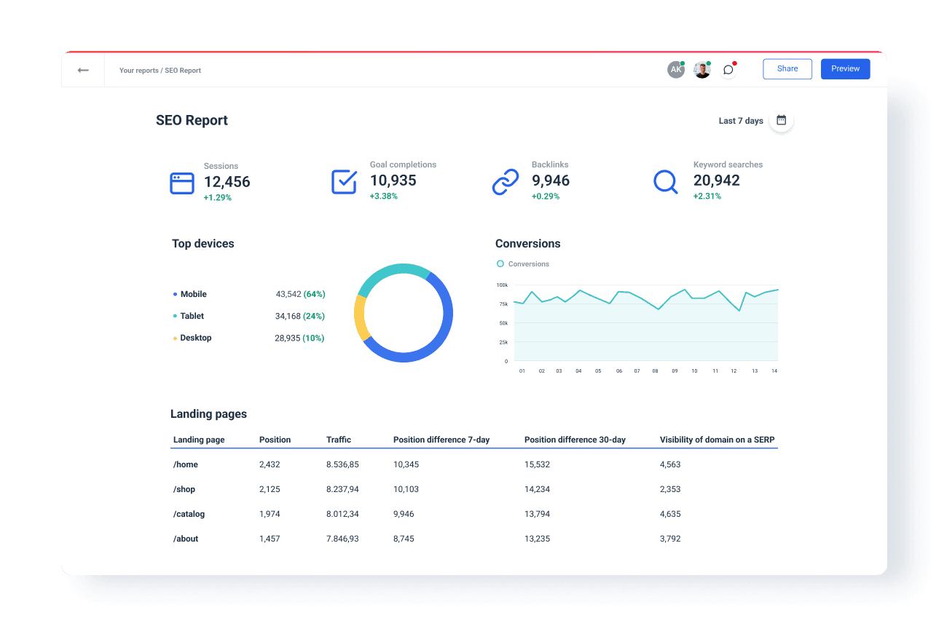947x626 pixels.
Task: Click the Top devices heading
Action: [x=203, y=244]
